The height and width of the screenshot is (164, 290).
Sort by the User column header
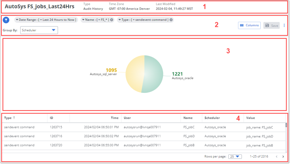[128, 118]
